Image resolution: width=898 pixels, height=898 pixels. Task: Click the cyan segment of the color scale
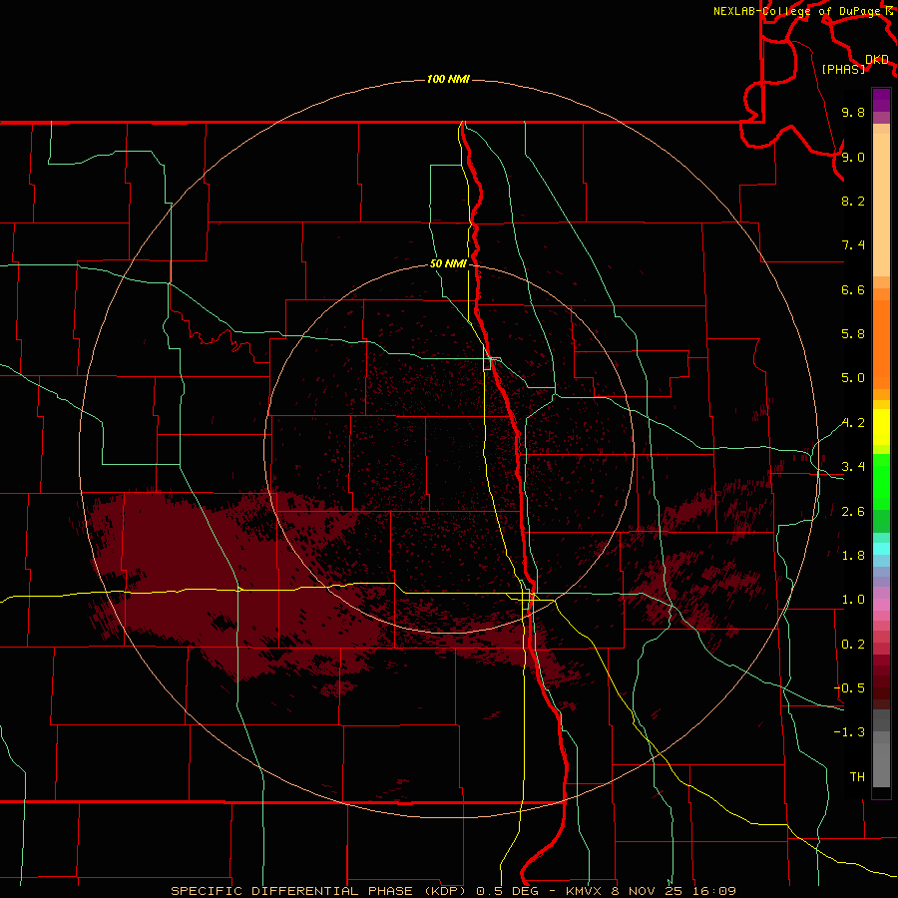click(x=881, y=549)
